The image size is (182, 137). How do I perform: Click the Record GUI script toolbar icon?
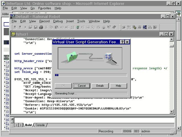coord(15,27)
